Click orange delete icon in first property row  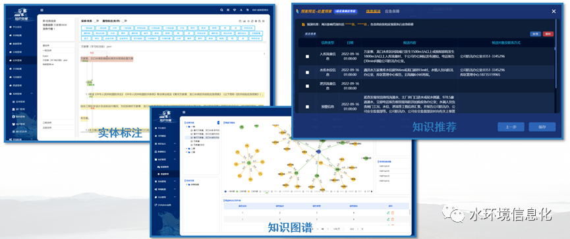[393, 213]
